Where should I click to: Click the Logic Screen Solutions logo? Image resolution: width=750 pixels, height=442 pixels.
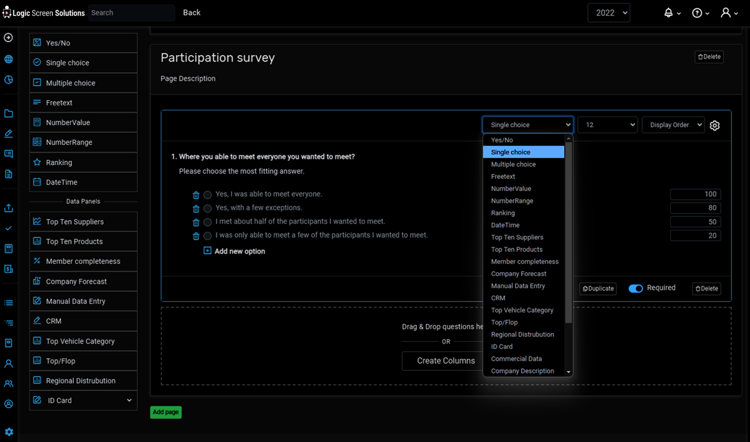(43, 13)
